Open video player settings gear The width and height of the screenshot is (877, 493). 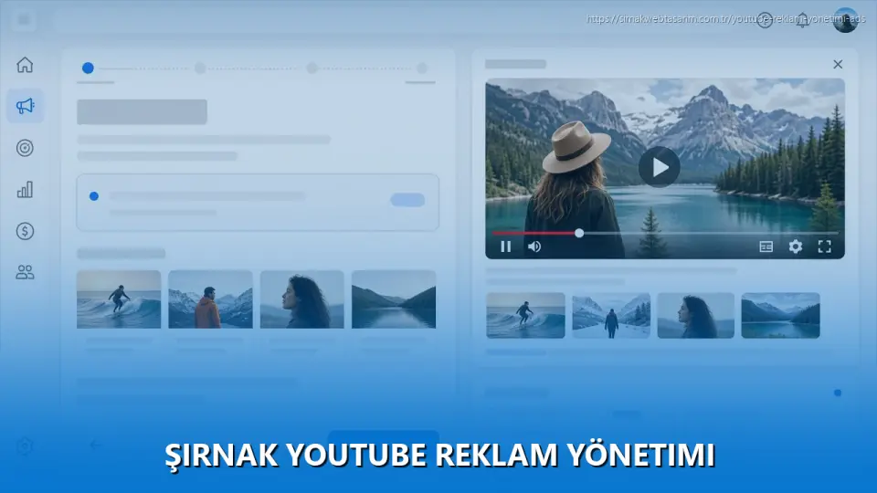coord(796,246)
